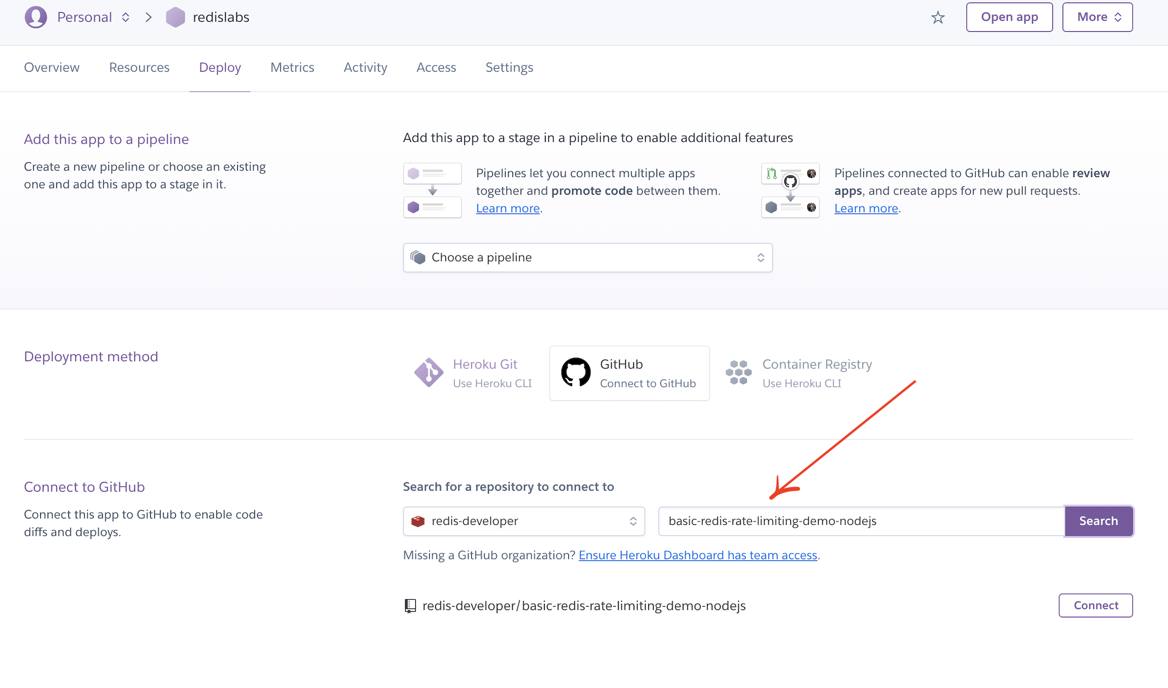Open the redis-developer organization dropdown

(524, 521)
